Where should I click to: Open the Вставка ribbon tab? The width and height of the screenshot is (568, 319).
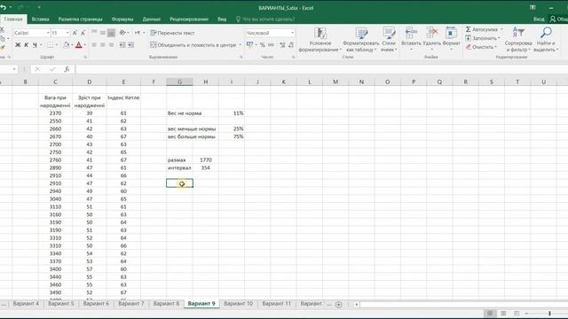[x=40, y=19]
